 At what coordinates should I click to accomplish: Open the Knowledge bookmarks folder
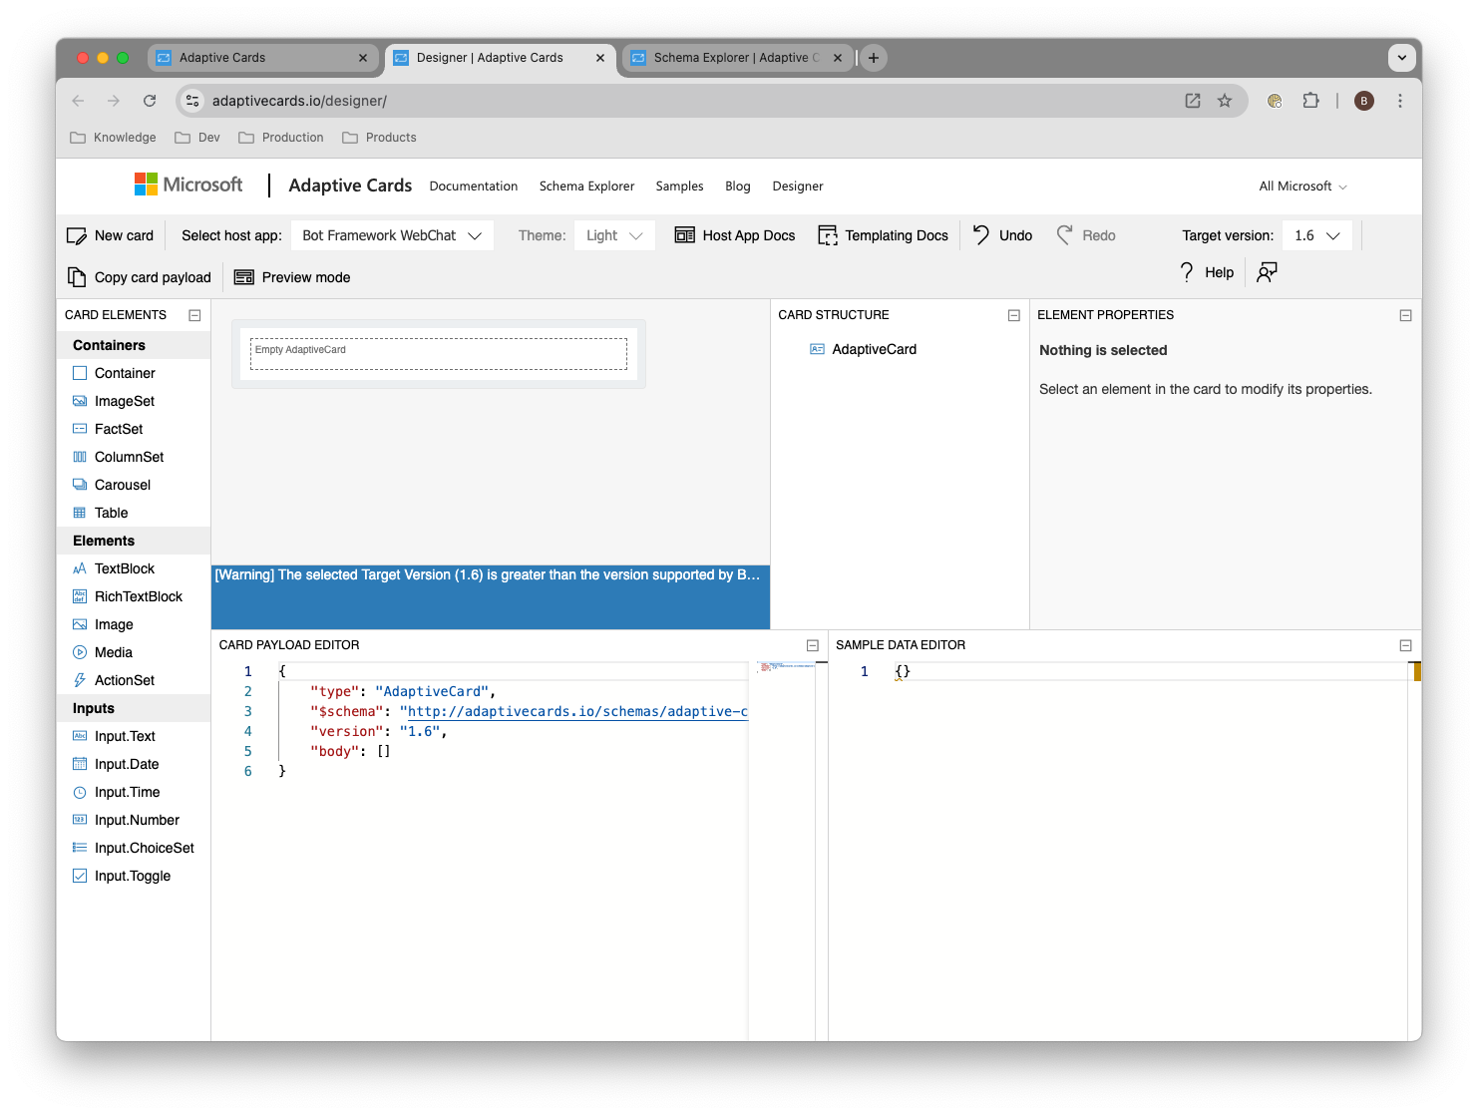click(113, 138)
